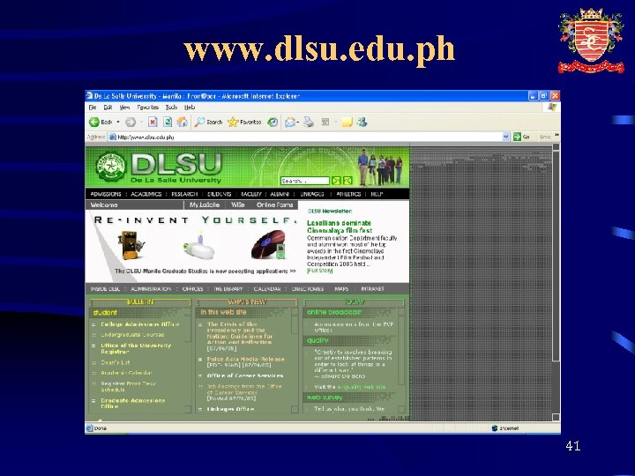Click the vinyl record image in the banner
The image size is (635, 476).
click(268, 244)
